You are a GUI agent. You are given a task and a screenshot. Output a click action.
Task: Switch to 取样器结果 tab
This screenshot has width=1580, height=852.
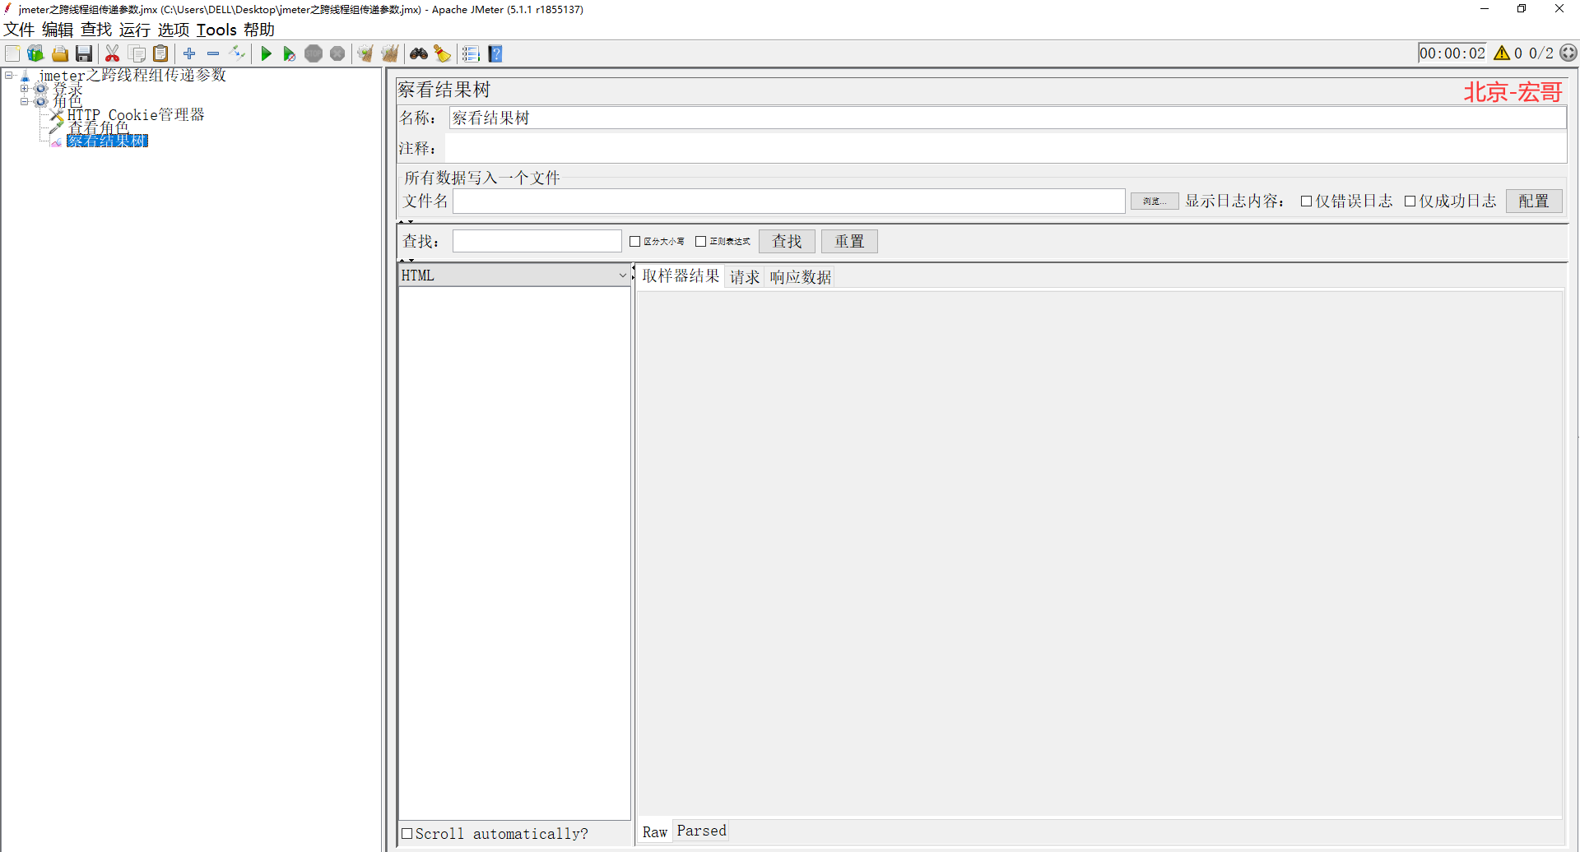(681, 276)
